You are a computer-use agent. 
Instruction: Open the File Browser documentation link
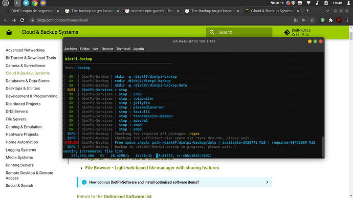tap(152, 168)
